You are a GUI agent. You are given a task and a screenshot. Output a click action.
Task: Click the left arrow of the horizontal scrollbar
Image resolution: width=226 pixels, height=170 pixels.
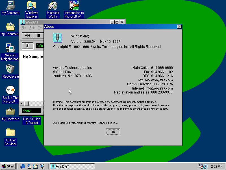pos(22,104)
